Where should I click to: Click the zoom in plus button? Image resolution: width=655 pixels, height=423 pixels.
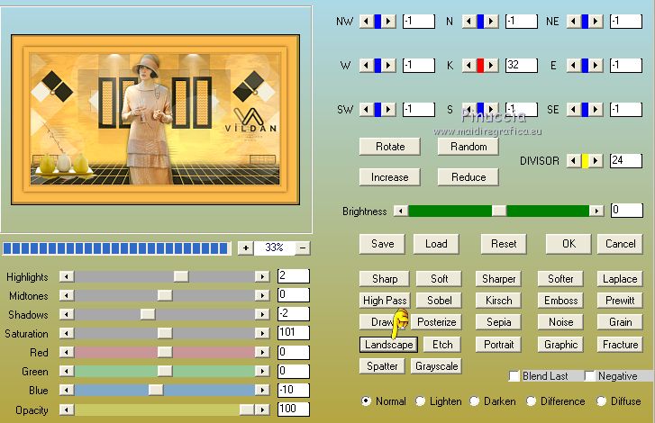coord(245,247)
